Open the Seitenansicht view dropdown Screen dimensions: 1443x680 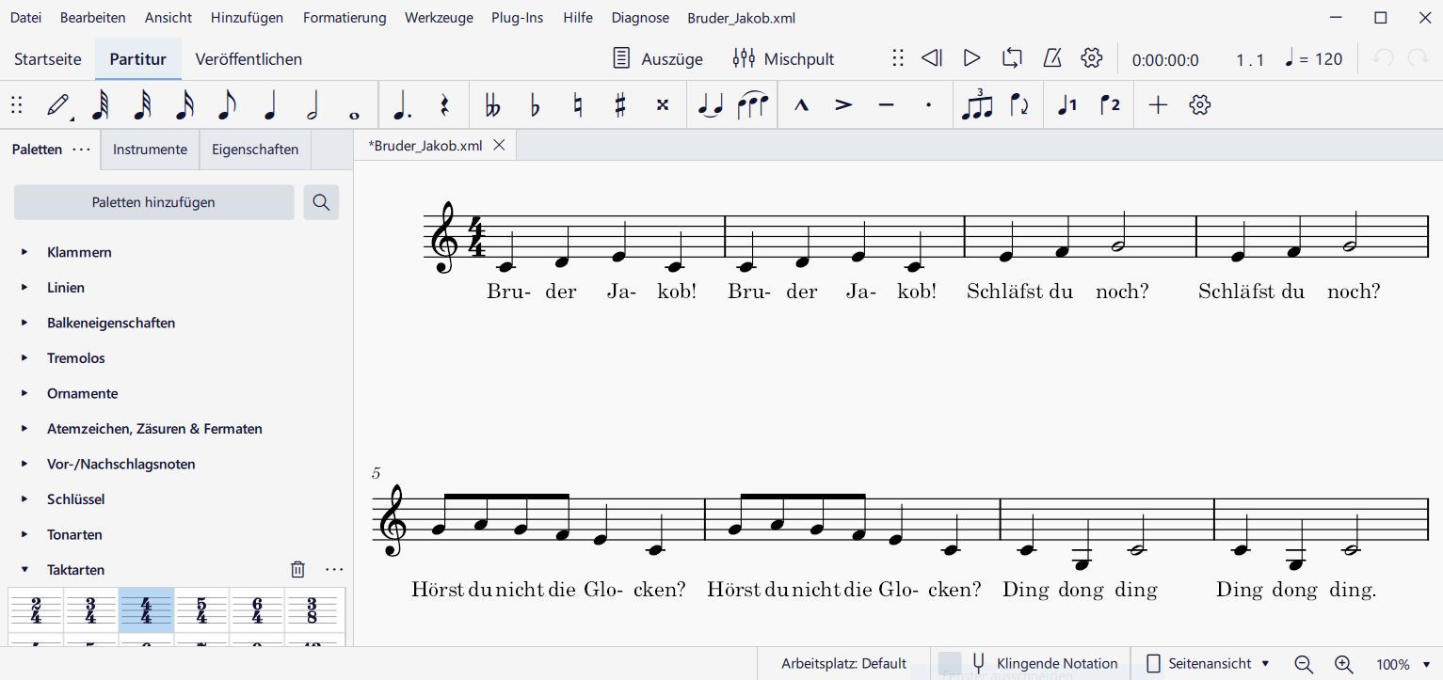[1208, 663]
